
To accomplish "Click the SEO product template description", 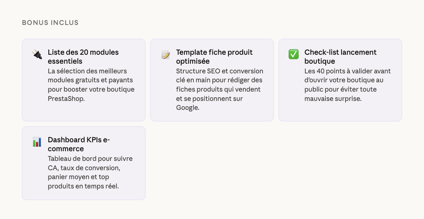I will coord(219,89).
